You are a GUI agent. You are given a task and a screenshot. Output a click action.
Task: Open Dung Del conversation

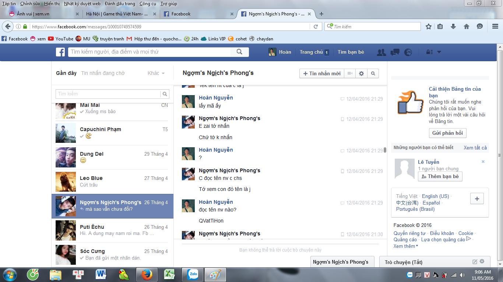click(112, 157)
